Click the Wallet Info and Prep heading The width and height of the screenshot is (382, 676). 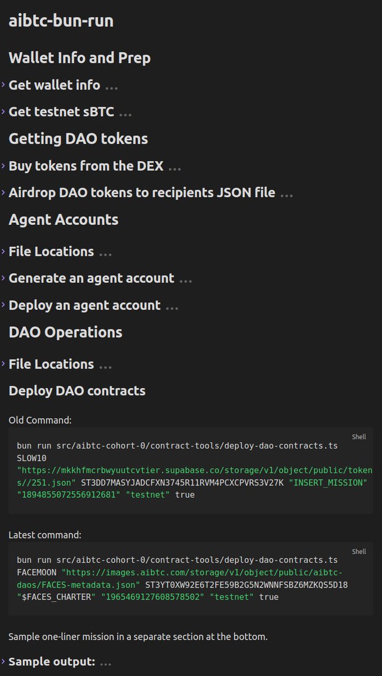[x=79, y=57]
